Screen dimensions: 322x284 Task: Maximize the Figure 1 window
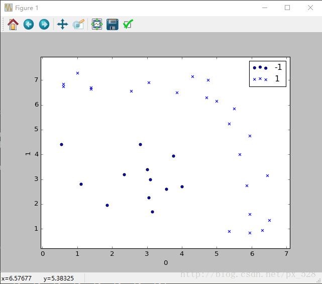pyautogui.click(x=287, y=8)
